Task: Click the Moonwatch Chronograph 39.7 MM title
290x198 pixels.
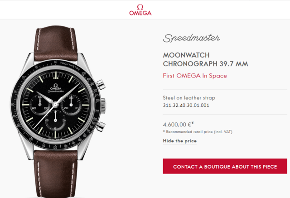Action: click(x=205, y=59)
